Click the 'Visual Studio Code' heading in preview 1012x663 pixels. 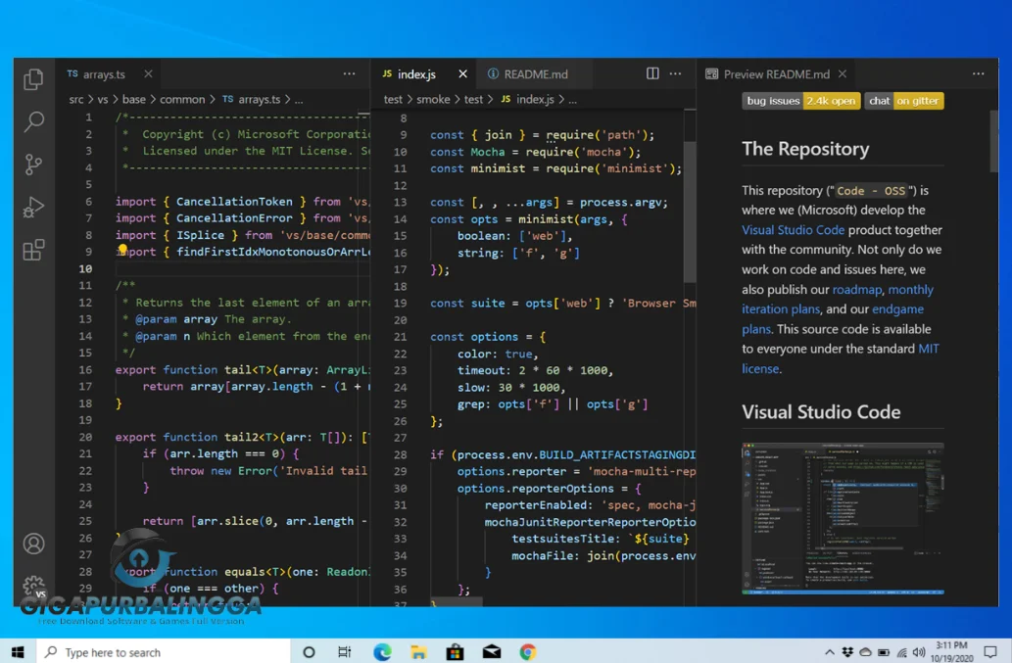click(820, 412)
